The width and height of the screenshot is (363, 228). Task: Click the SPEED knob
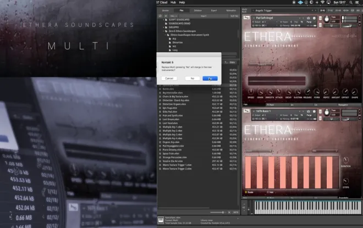pos(251,92)
